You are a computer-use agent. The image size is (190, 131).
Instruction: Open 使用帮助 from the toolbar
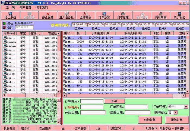click(160, 15)
